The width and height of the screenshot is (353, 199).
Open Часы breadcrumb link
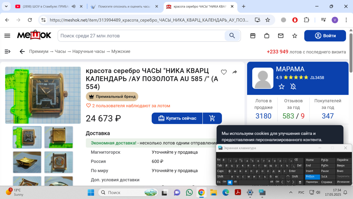tap(60, 51)
